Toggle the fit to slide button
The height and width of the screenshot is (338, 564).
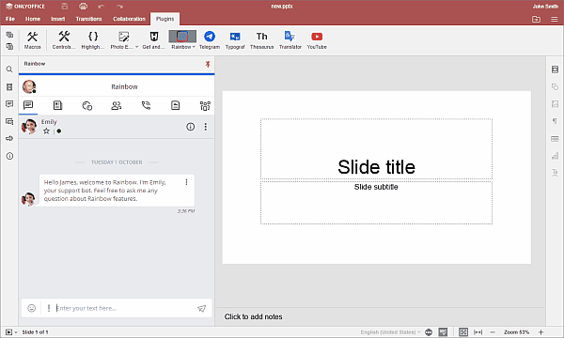pos(463,332)
